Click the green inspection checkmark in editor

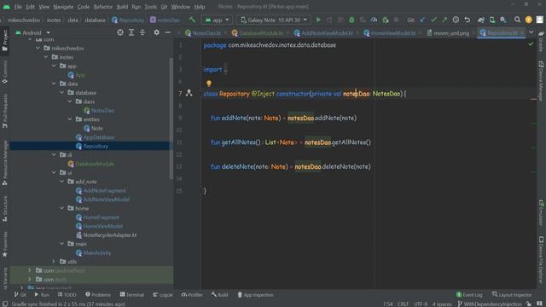(531, 44)
